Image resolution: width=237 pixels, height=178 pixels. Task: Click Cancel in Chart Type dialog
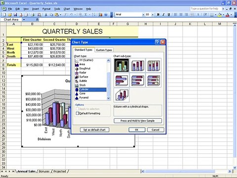pyautogui.click(x=156, y=130)
